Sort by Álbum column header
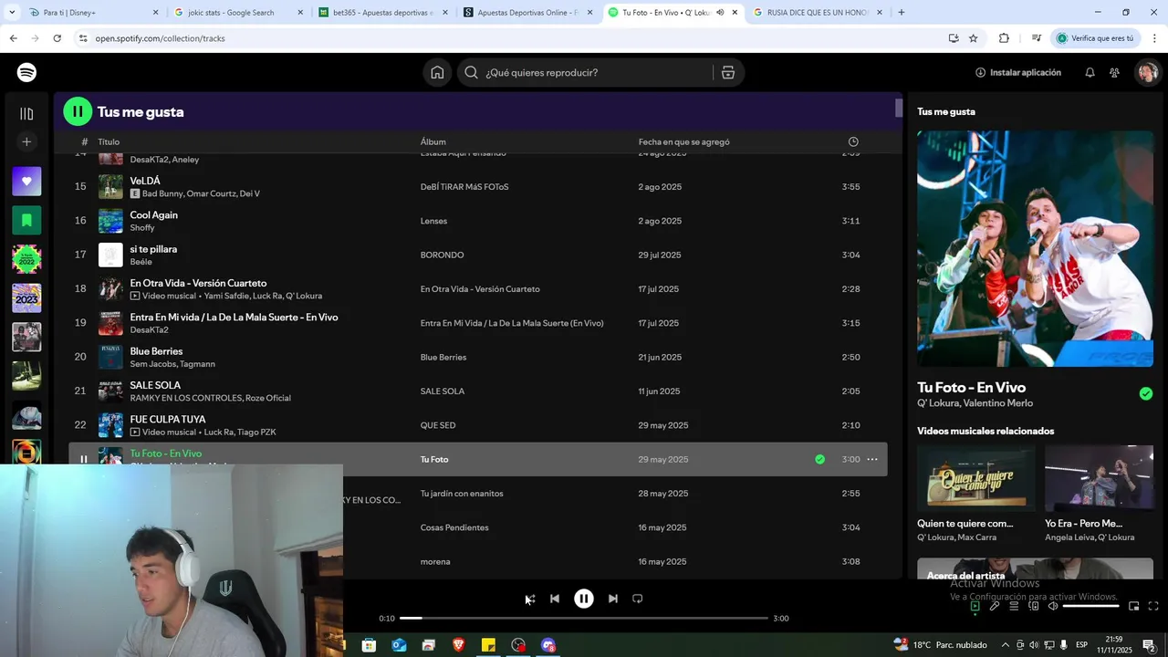Screen dimensions: 1168x657 (433, 141)
